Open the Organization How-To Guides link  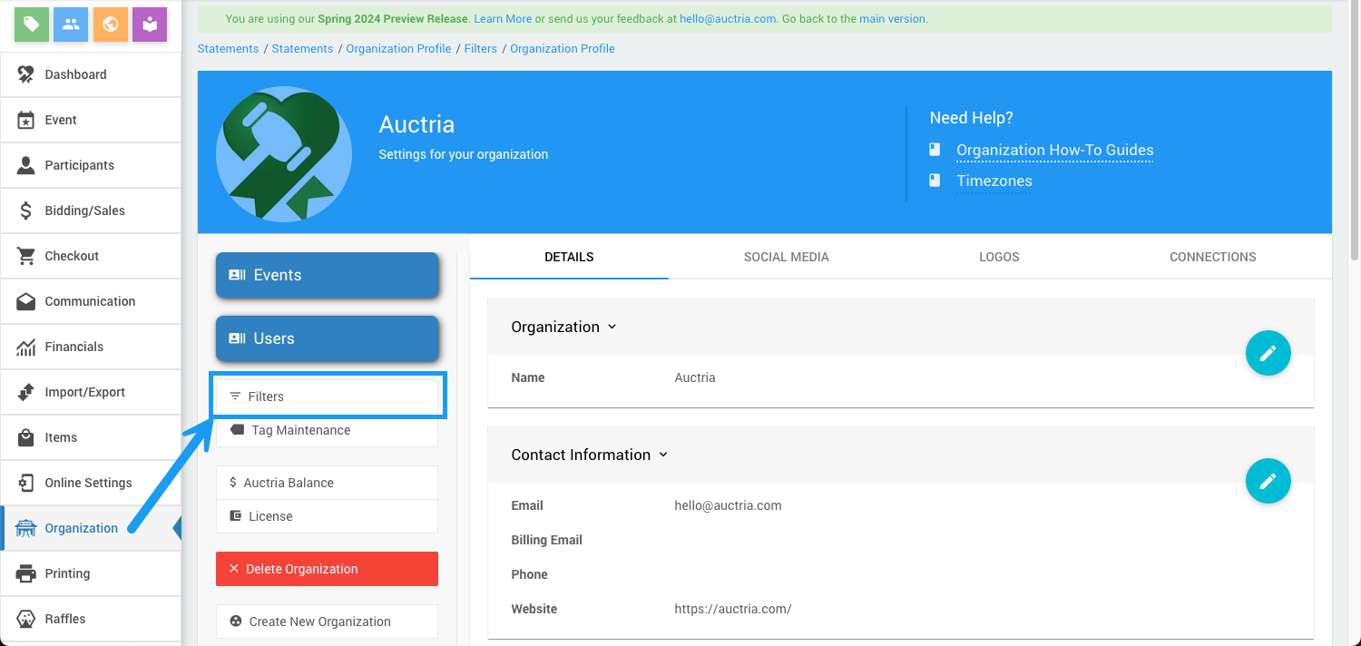pos(1054,151)
